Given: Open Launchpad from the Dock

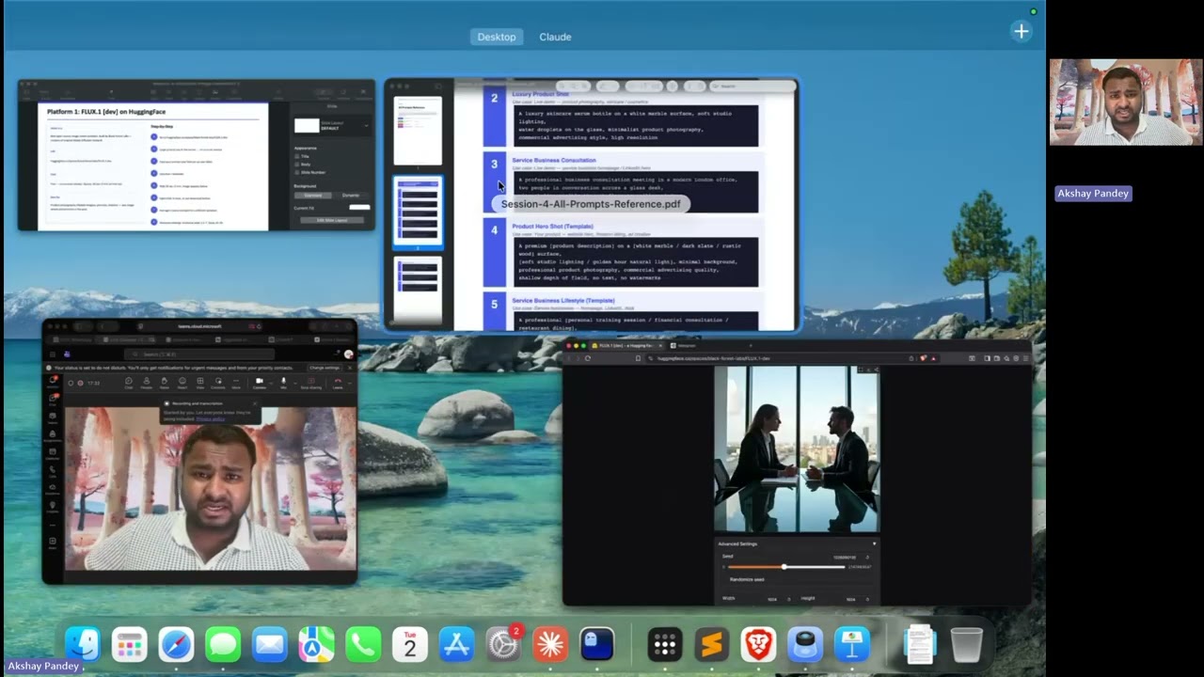Looking at the screenshot, I should pyautogui.click(x=129, y=644).
